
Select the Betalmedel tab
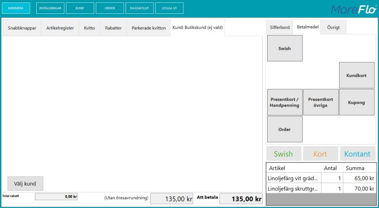tap(308, 27)
